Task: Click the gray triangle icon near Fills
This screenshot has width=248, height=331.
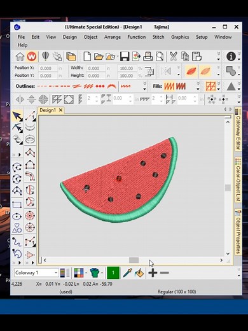Action: pos(231,87)
